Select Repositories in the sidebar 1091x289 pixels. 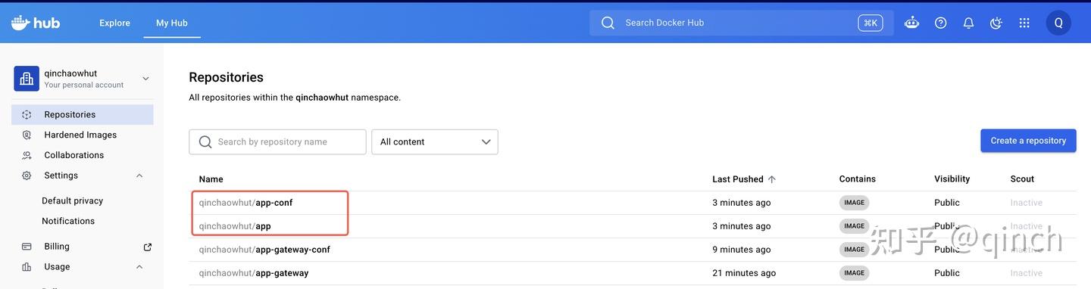coord(83,115)
